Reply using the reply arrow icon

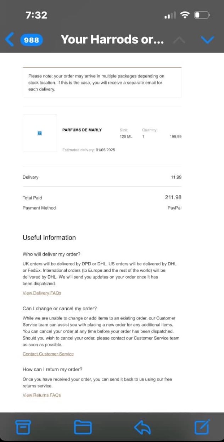pyautogui.click(x=142, y=427)
